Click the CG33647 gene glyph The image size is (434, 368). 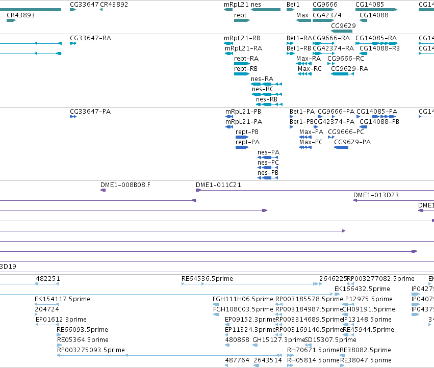73,10
